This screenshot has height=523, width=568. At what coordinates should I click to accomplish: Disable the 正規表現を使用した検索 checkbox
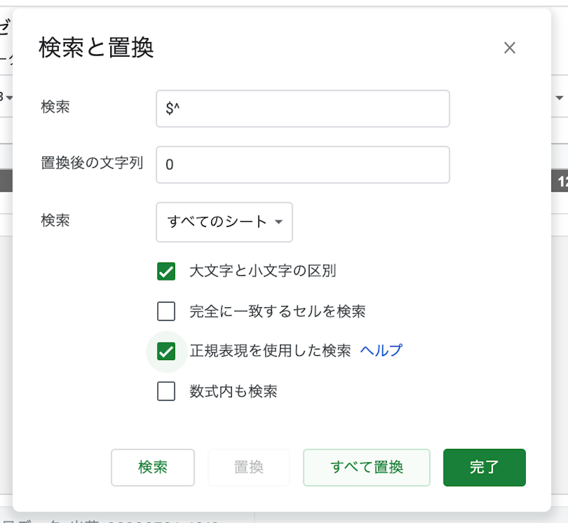166,351
